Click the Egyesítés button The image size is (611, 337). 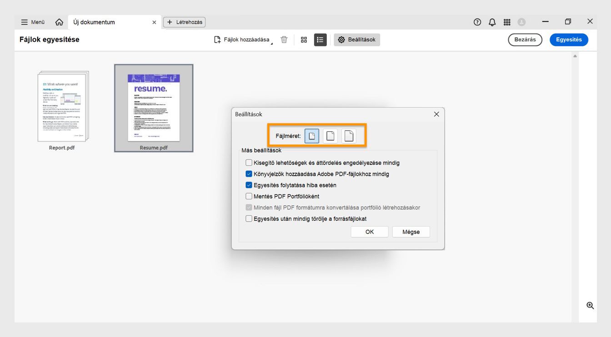coord(569,40)
